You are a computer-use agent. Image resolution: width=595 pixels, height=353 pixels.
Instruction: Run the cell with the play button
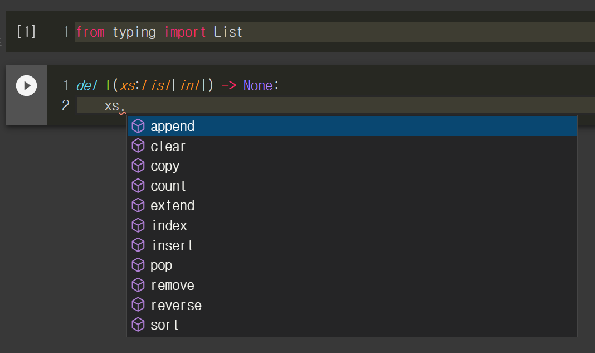26,86
